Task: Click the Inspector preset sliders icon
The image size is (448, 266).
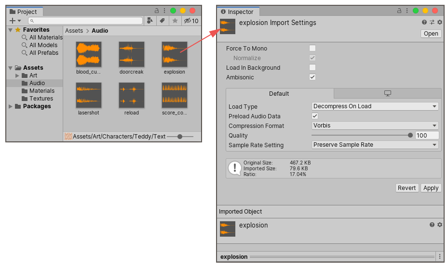Action: point(432,22)
